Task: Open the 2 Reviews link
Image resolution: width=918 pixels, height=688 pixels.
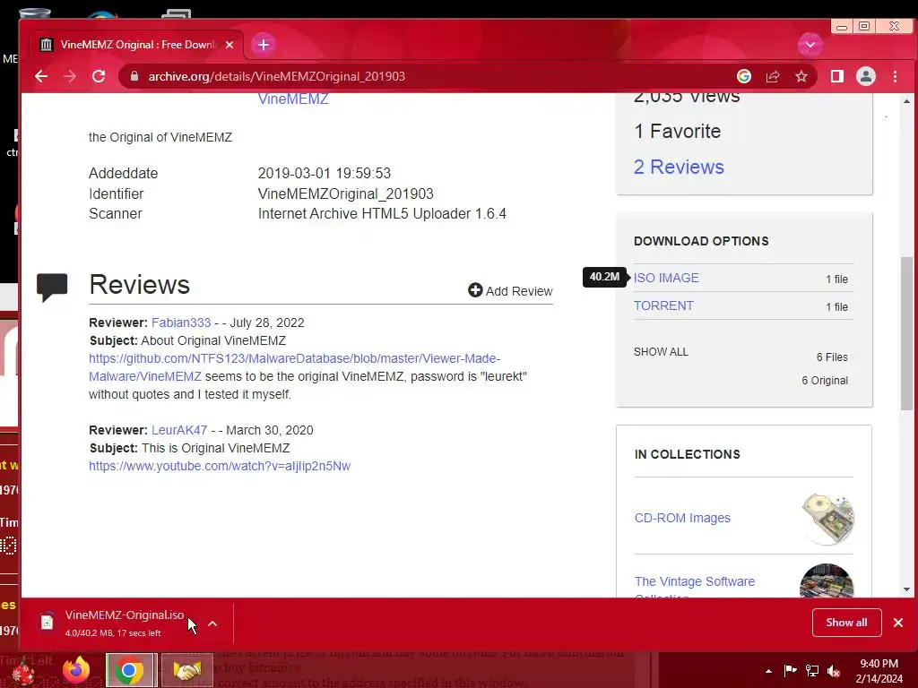Action: pos(679,168)
